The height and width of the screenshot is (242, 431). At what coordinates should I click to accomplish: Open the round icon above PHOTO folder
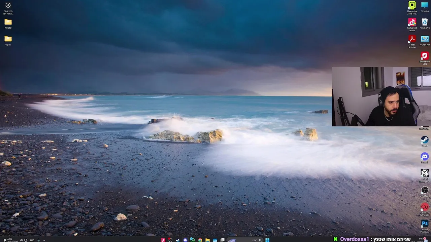click(8, 8)
